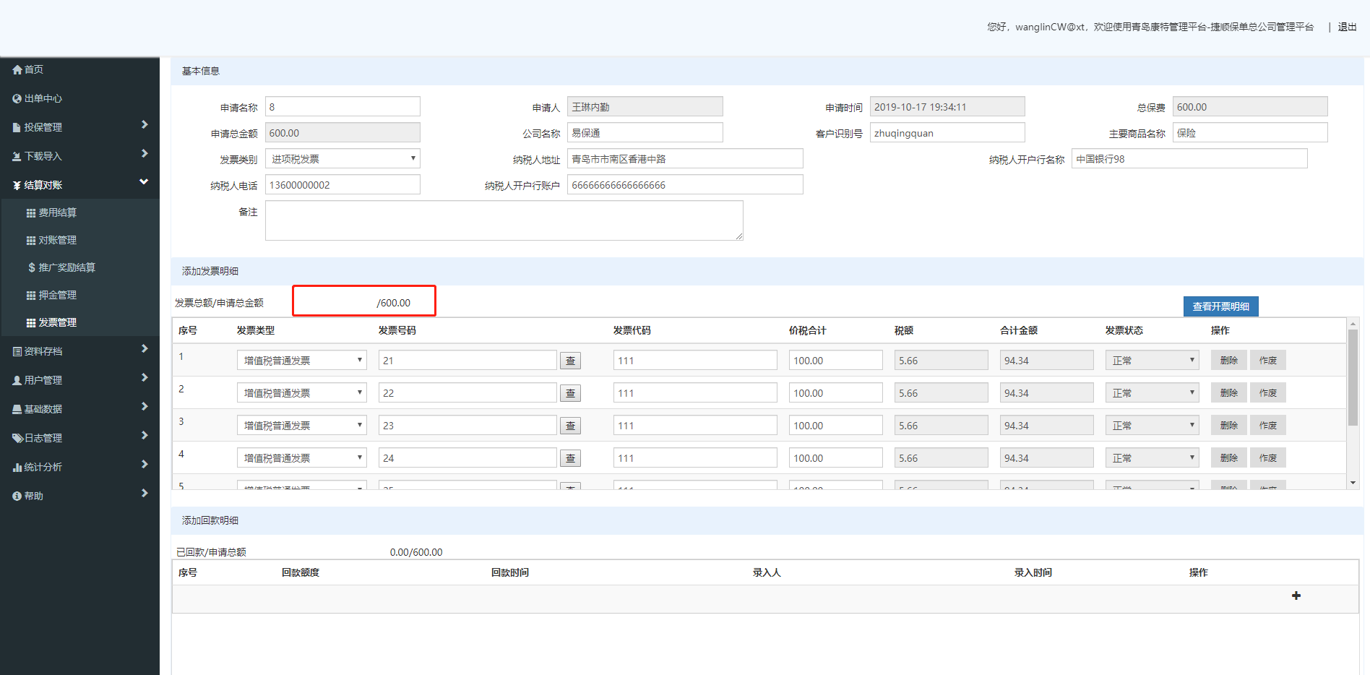The height and width of the screenshot is (675, 1370).
Task: Open the 发票类别 dropdown
Action: click(x=342, y=159)
